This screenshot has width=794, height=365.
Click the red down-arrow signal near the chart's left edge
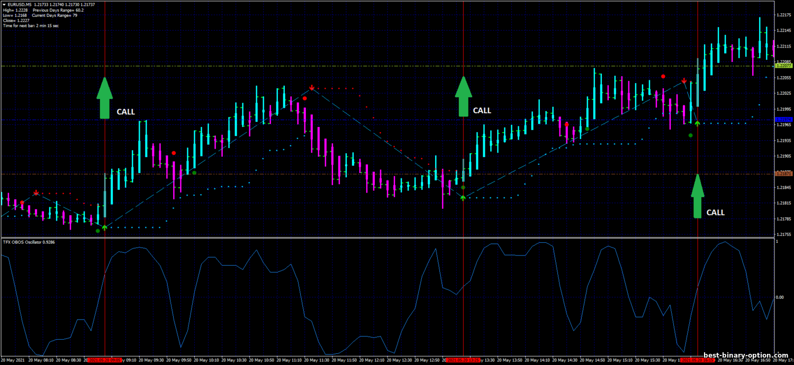coord(35,193)
